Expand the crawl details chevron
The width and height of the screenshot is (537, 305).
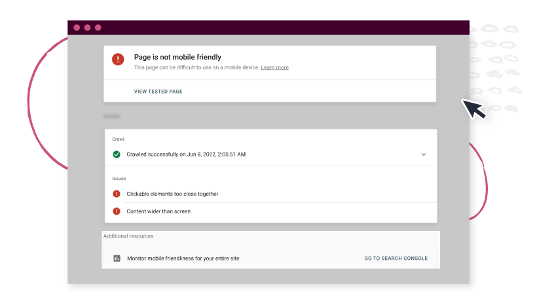coord(424,154)
